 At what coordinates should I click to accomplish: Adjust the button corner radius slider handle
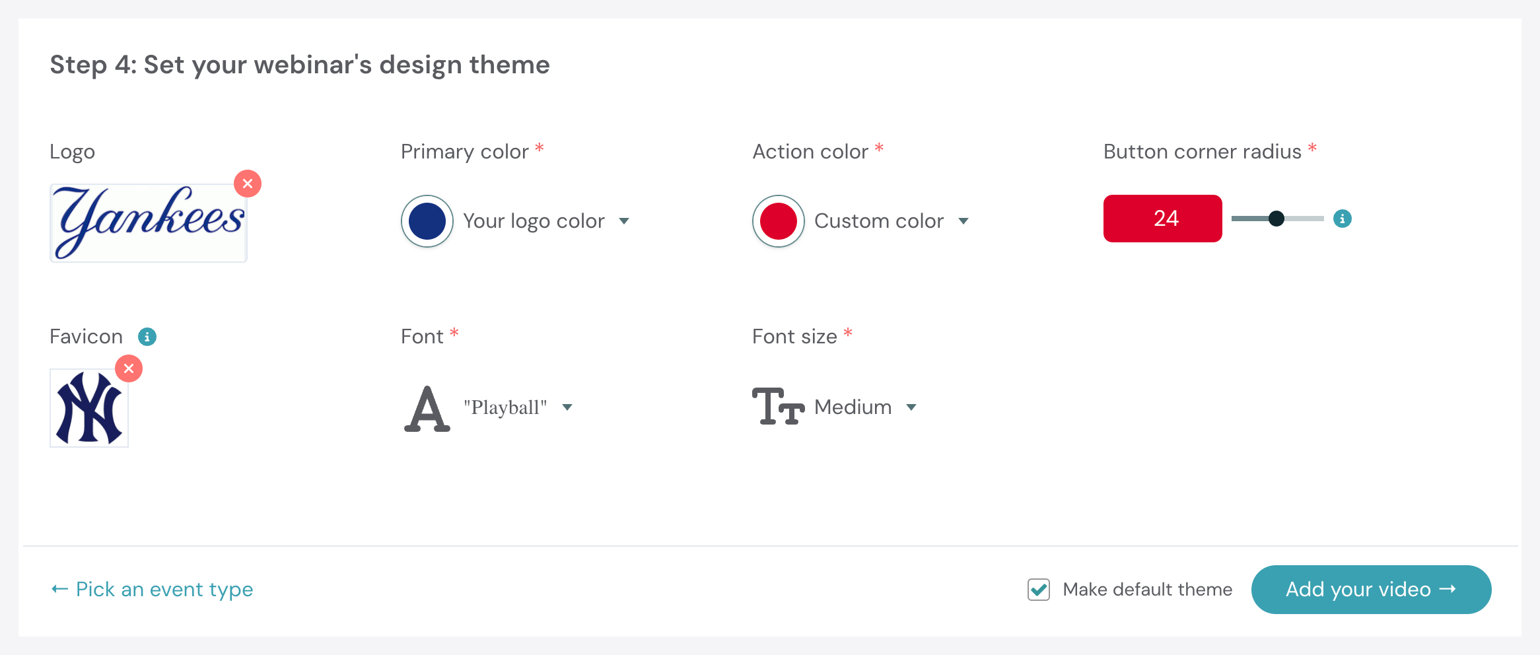[1277, 219]
